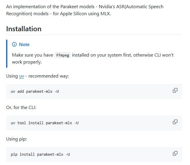Click the info icon beside Note
Image resolution: width=190 pixels, height=165 pixels.
tap(14, 45)
